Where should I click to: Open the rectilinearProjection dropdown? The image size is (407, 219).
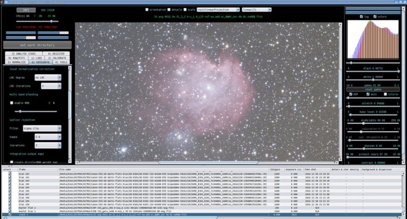(218, 10)
